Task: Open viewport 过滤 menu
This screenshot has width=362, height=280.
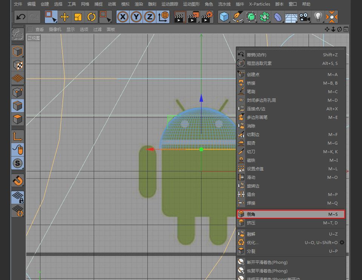Action: pyautogui.click(x=97, y=29)
